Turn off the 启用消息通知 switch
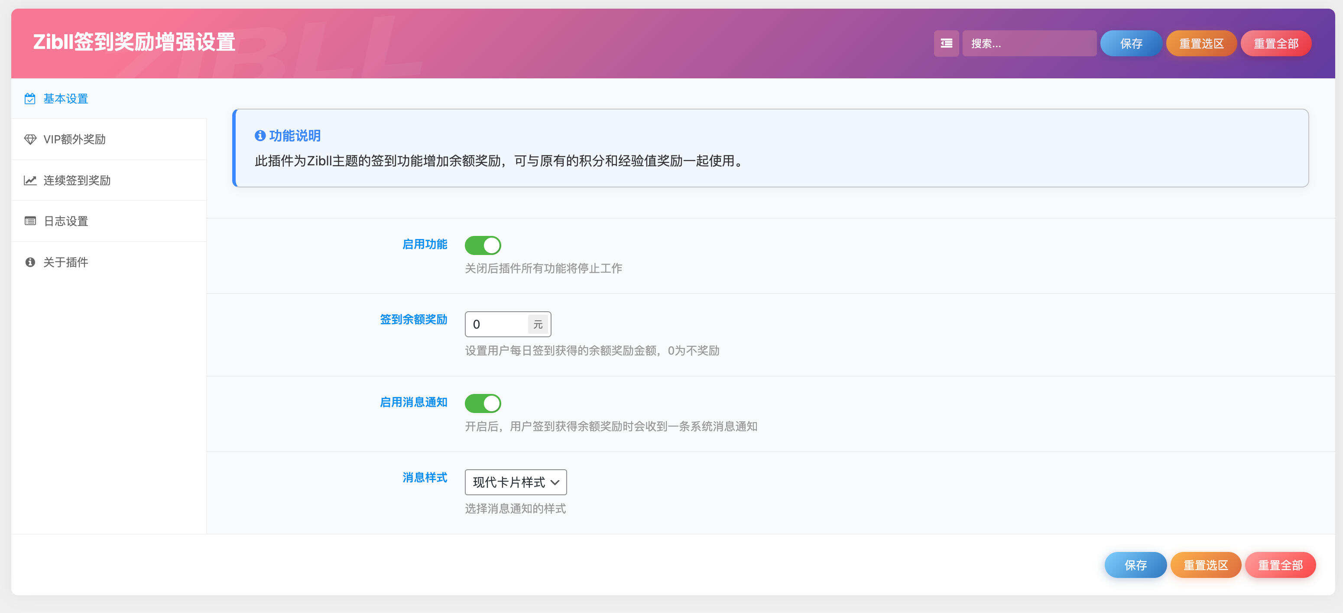The width and height of the screenshot is (1343, 613). [x=483, y=403]
